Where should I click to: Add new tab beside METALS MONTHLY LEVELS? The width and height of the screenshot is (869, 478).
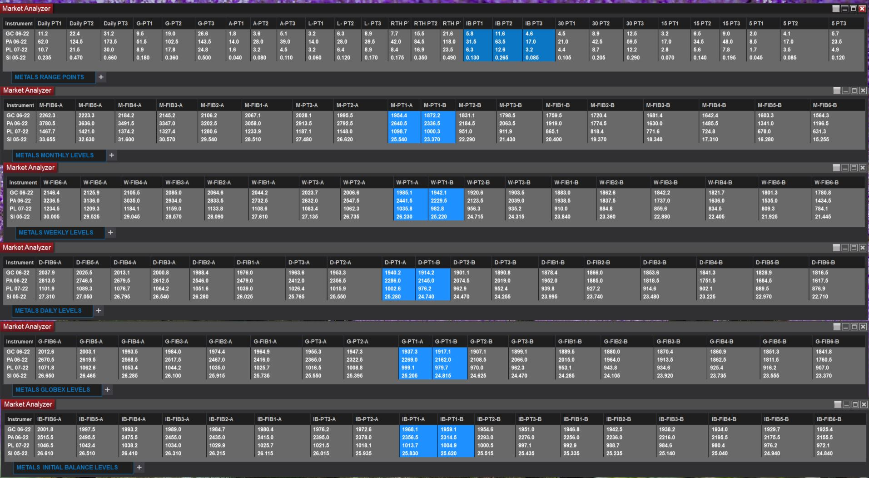pyautogui.click(x=111, y=155)
